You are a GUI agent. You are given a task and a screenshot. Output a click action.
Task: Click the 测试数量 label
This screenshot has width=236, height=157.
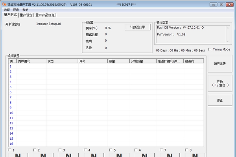(x=92, y=35)
